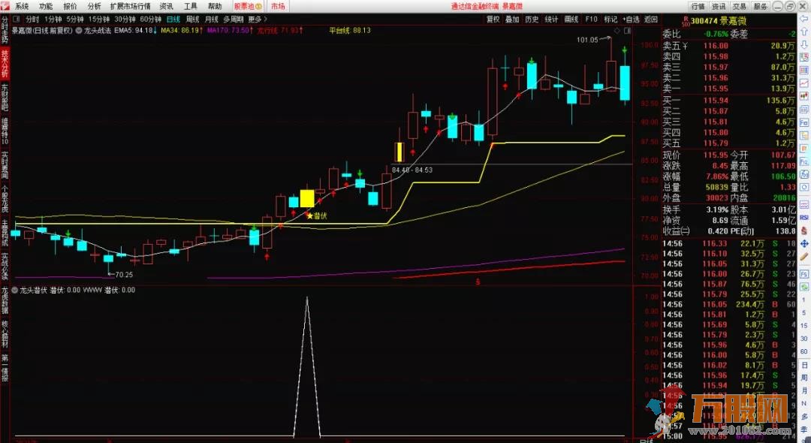Select the 30分钟 period tab
Image resolution: width=811 pixels, height=443 pixels.
pos(125,19)
